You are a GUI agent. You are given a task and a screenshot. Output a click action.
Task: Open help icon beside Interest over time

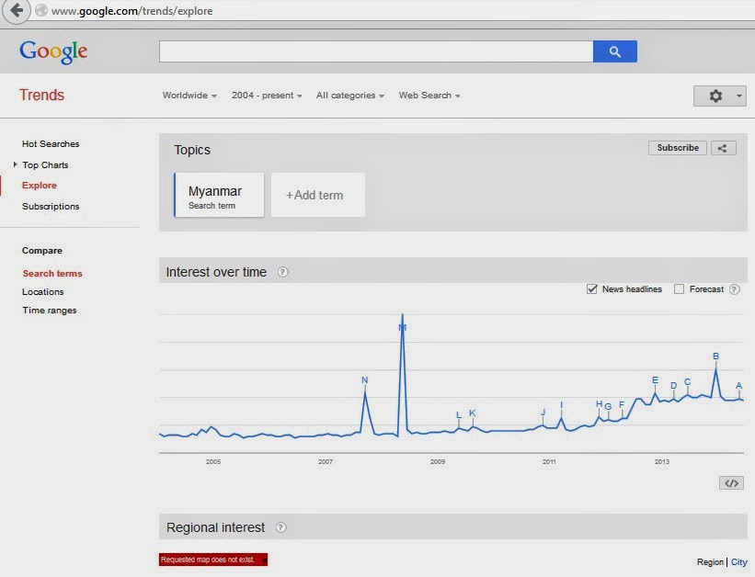(283, 272)
